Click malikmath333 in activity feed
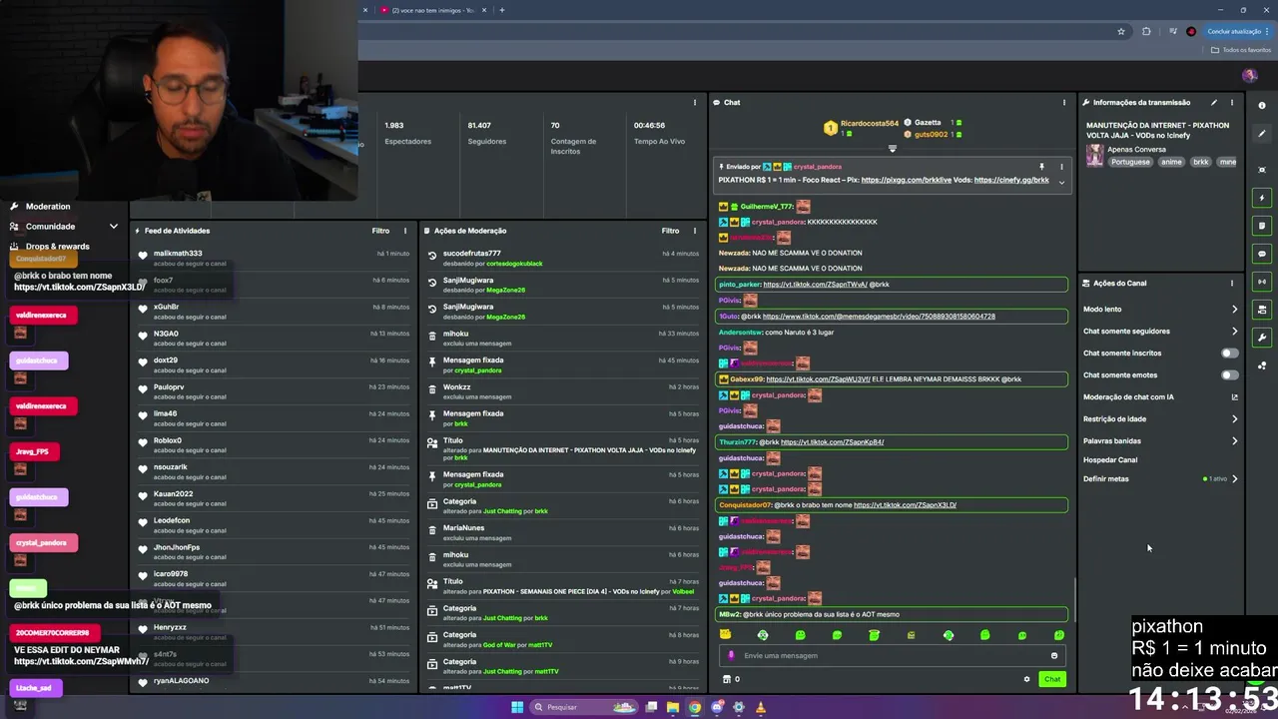The image size is (1278, 719). [x=178, y=254]
